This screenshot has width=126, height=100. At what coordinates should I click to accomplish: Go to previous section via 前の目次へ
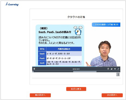click(40, 95)
